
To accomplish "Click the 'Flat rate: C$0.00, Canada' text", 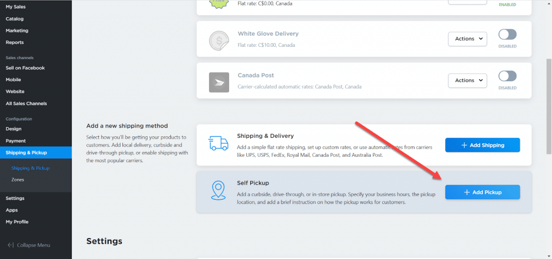I will 265,4.
